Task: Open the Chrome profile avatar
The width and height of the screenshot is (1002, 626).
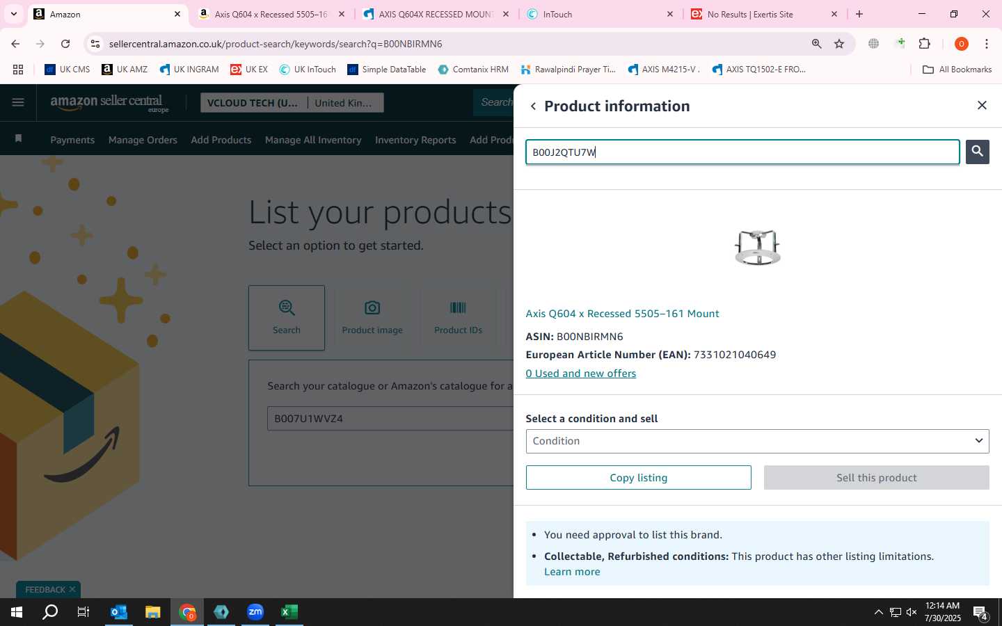Action: click(961, 44)
